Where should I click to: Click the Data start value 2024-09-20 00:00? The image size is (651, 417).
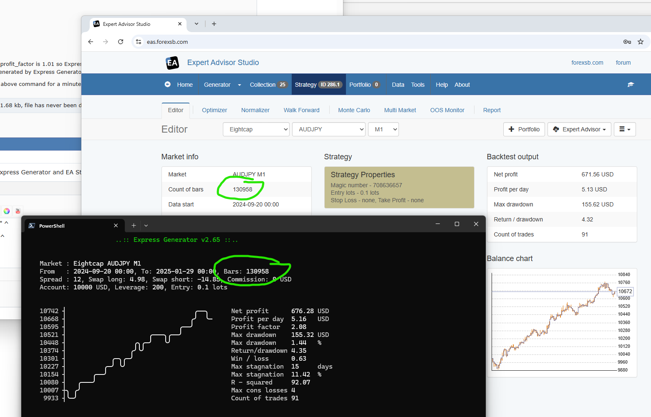pos(256,204)
